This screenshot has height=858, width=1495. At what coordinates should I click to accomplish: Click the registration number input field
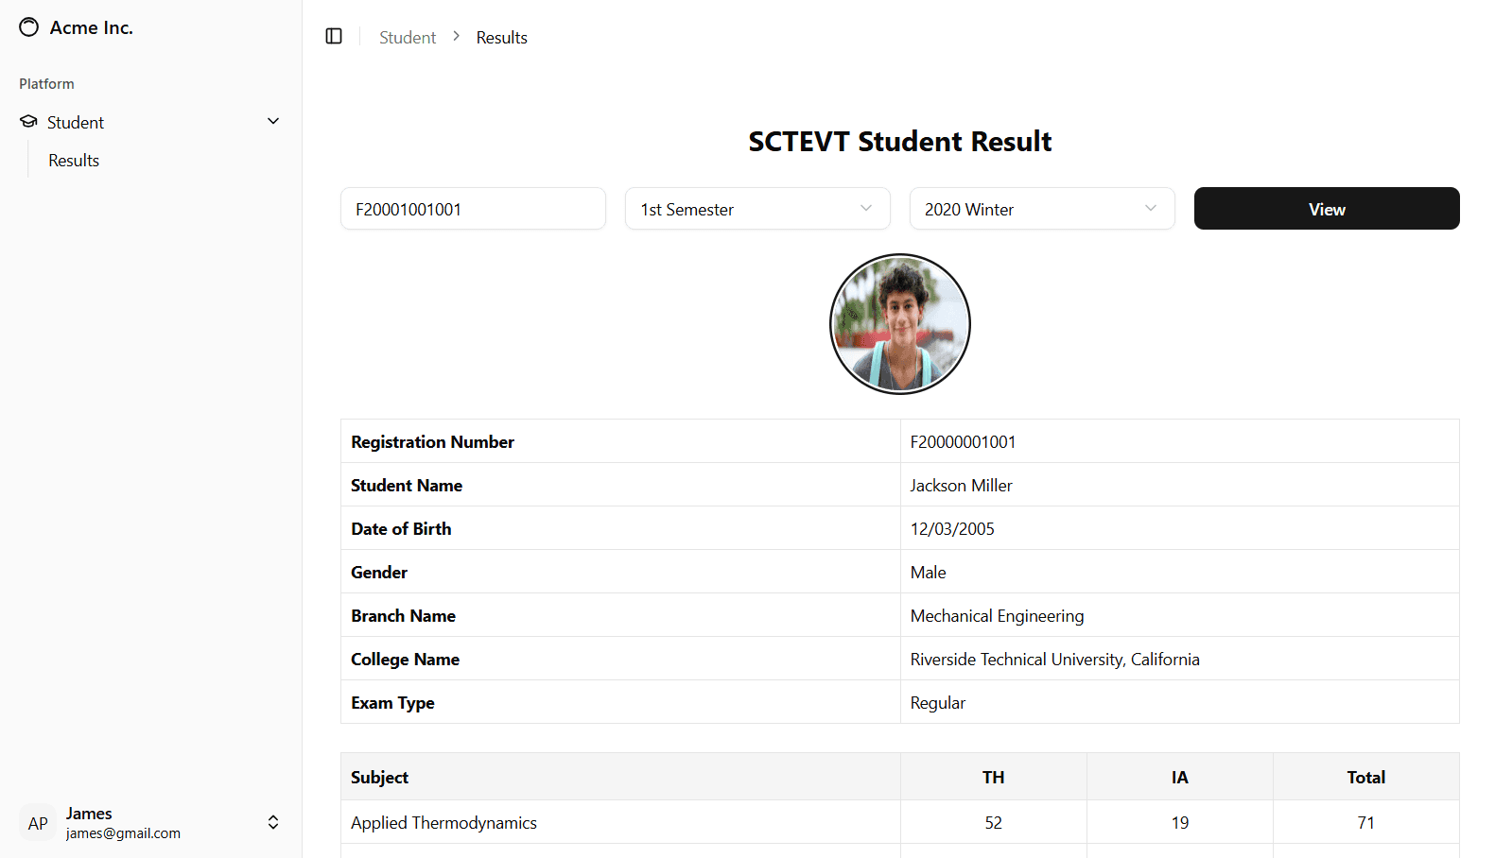click(473, 209)
